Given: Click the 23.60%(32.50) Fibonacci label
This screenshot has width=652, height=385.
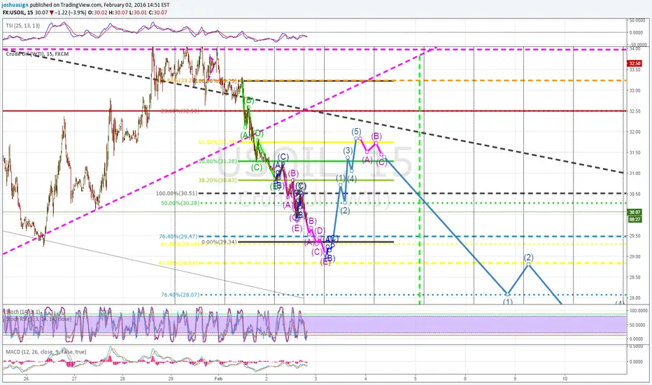Looking at the screenshot, I should click(181, 111).
